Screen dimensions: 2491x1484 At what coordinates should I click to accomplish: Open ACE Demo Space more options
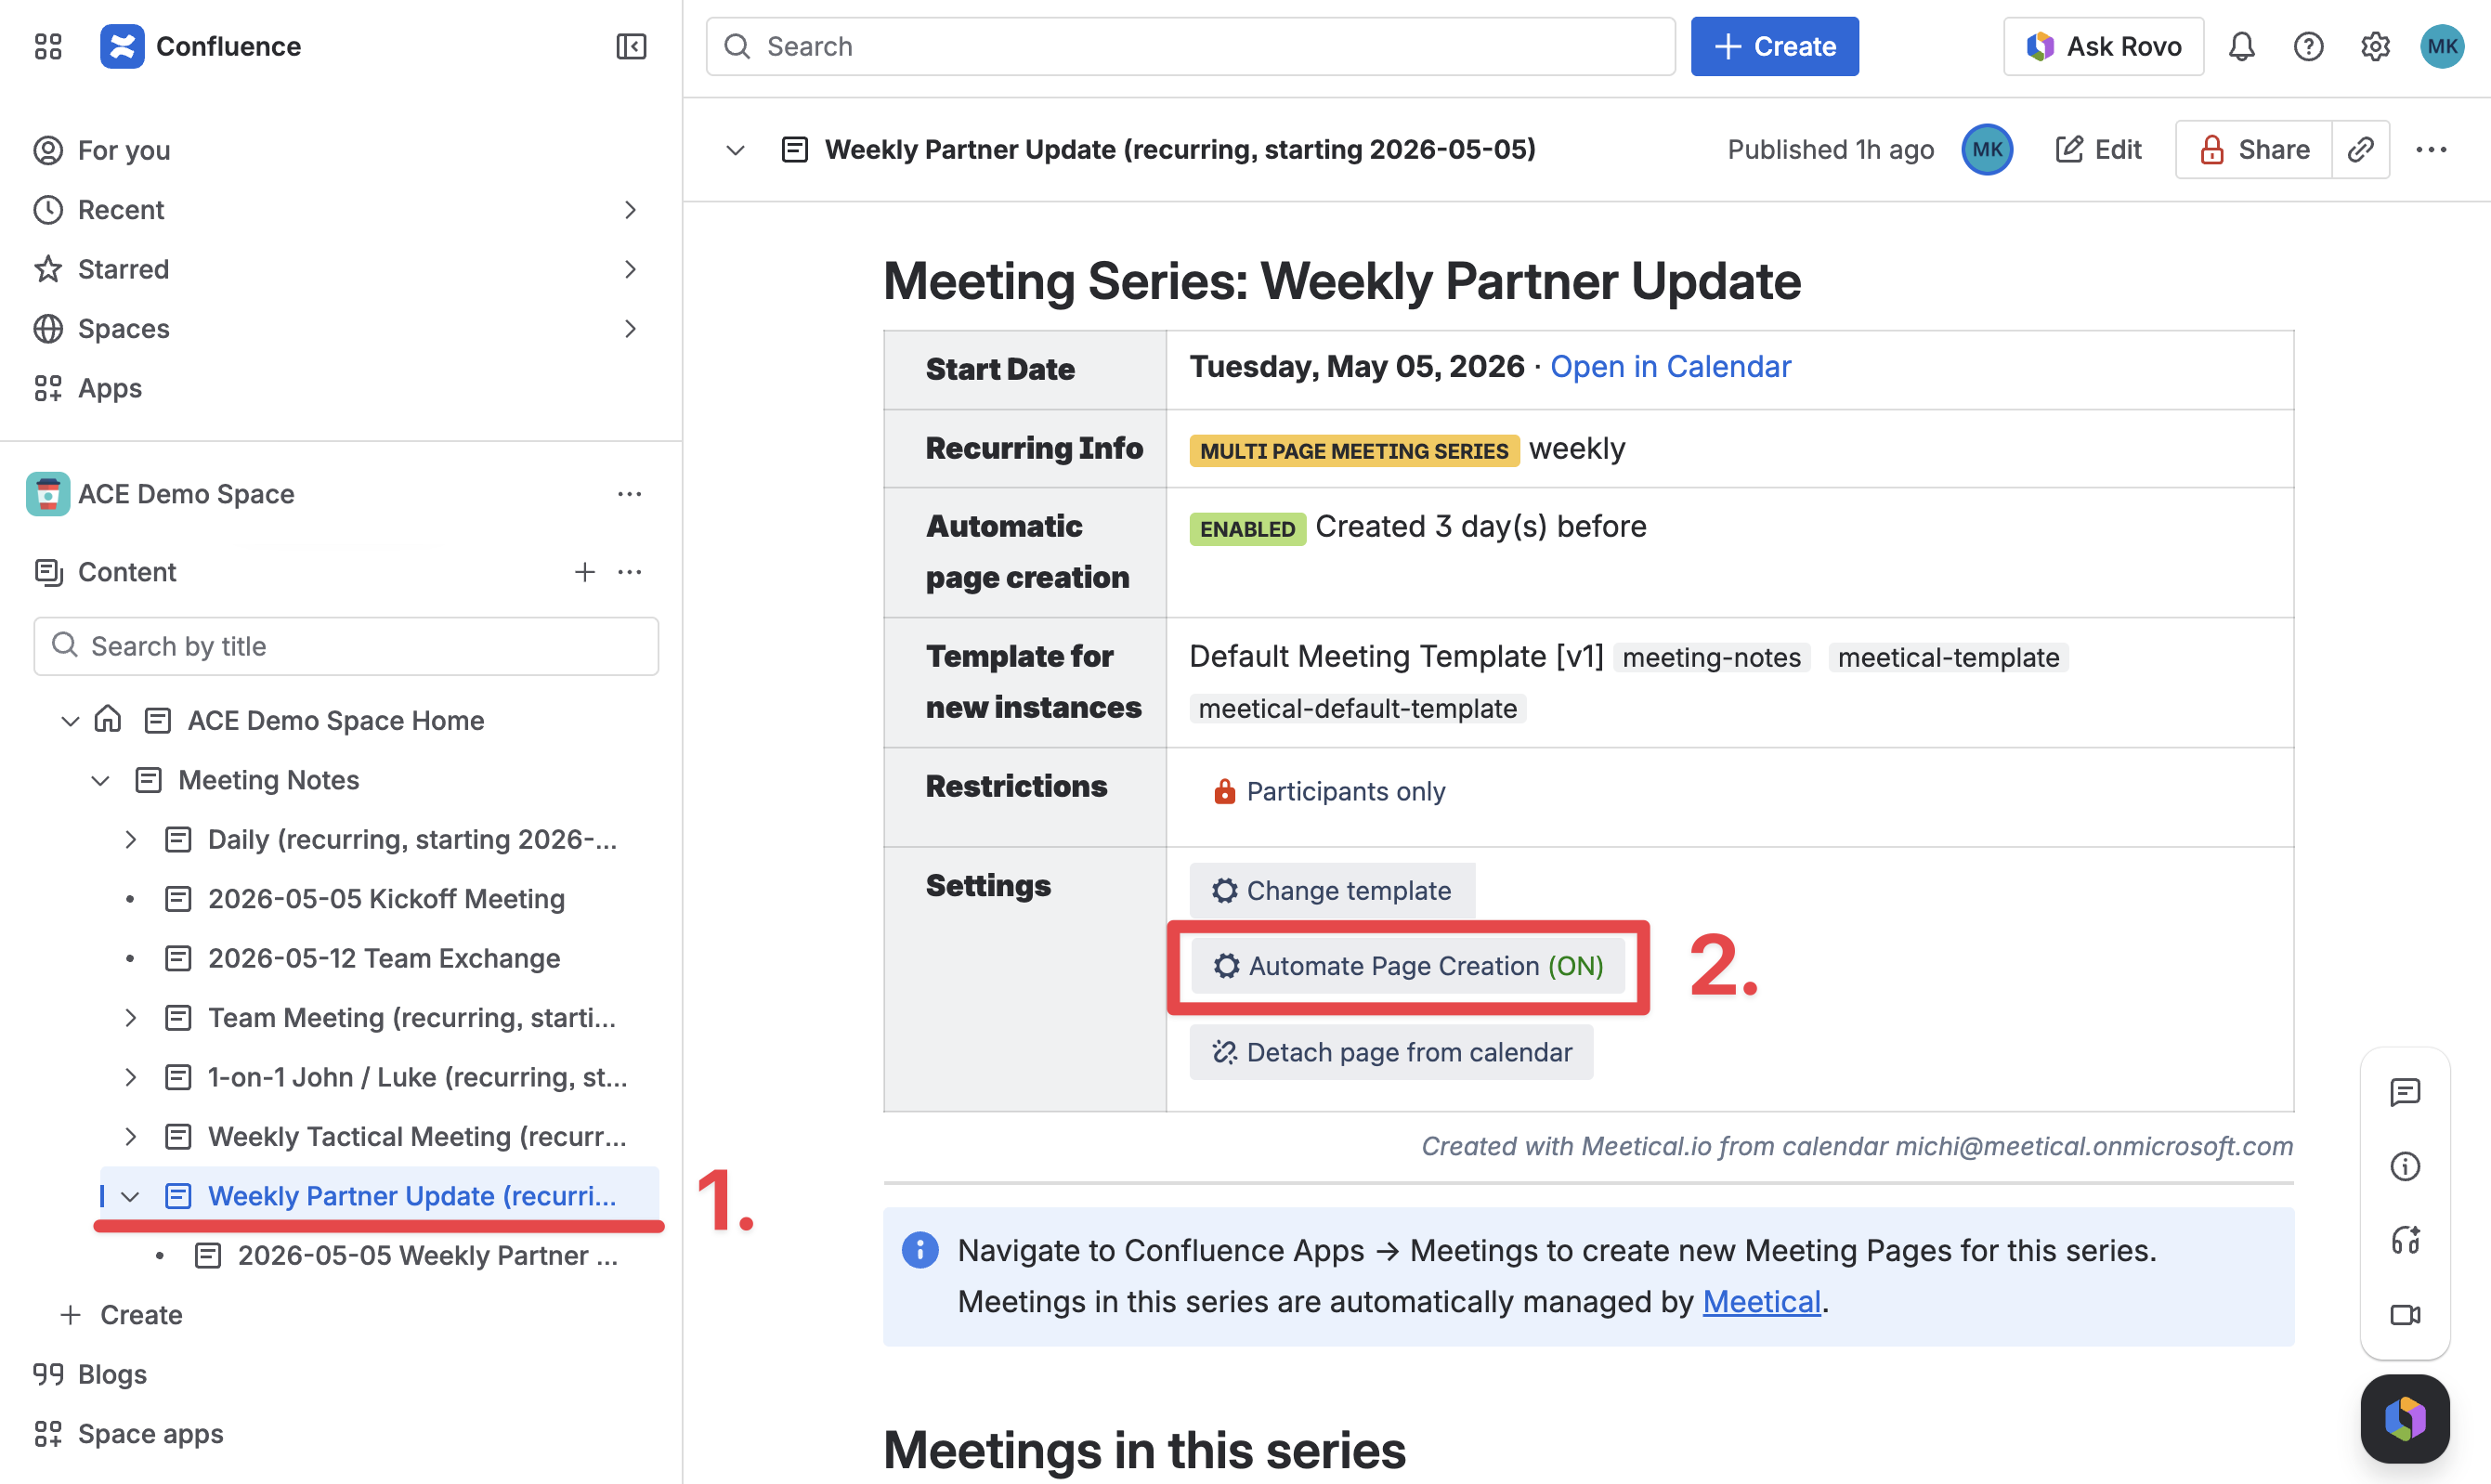(629, 494)
